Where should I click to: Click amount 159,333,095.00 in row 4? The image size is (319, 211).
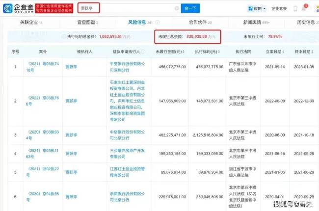coord(210,154)
